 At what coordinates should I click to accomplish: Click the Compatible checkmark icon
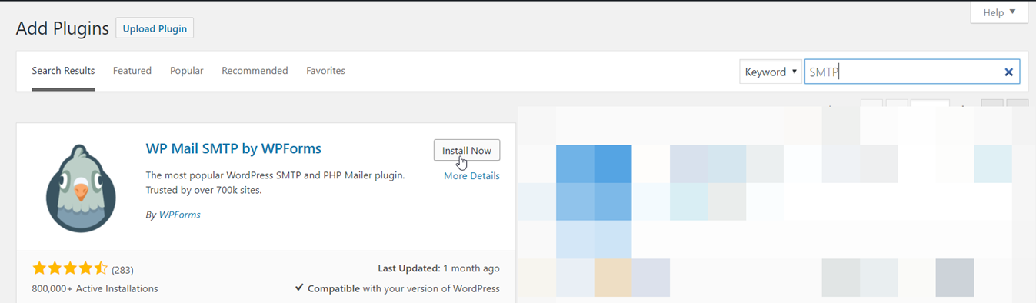(299, 288)
